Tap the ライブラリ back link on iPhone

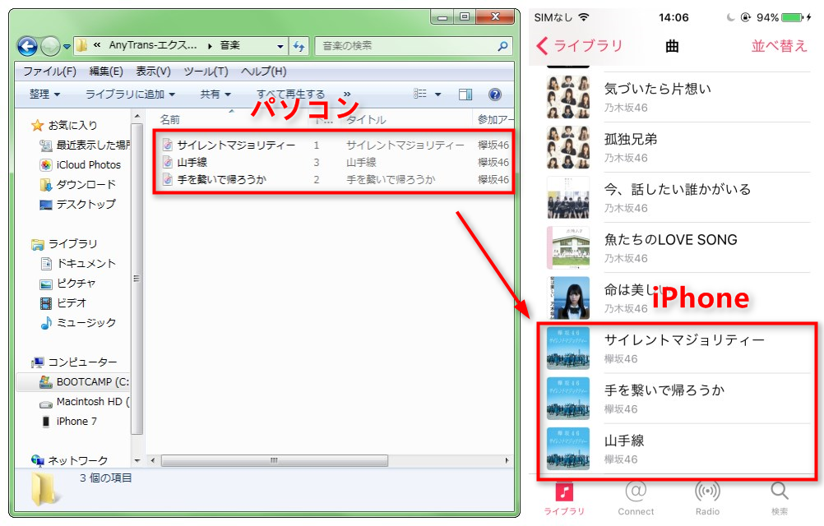tap(579, 46)
